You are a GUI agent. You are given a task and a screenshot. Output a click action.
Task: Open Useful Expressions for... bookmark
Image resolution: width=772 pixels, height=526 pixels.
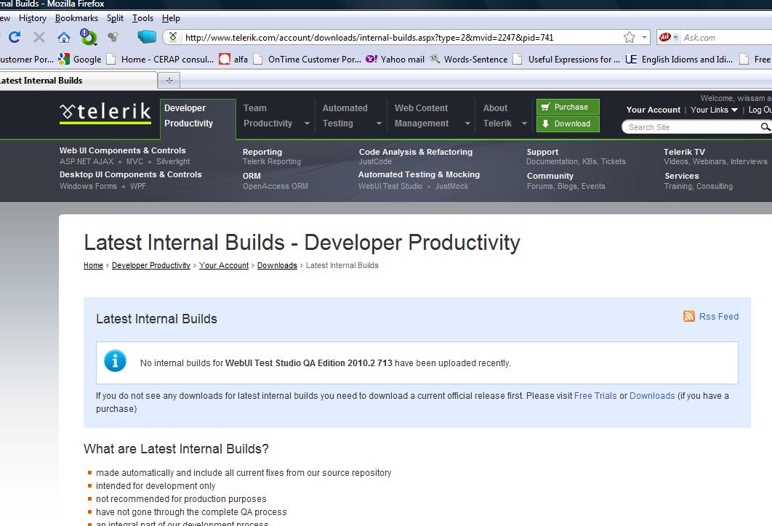[x=566, y=60]
